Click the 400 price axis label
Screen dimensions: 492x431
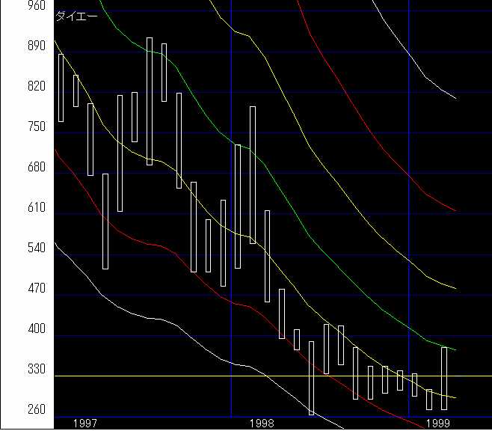pos(15,328)
